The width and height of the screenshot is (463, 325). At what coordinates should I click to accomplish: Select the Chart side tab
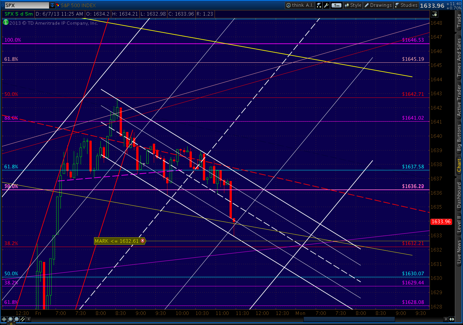coord(459,165)
